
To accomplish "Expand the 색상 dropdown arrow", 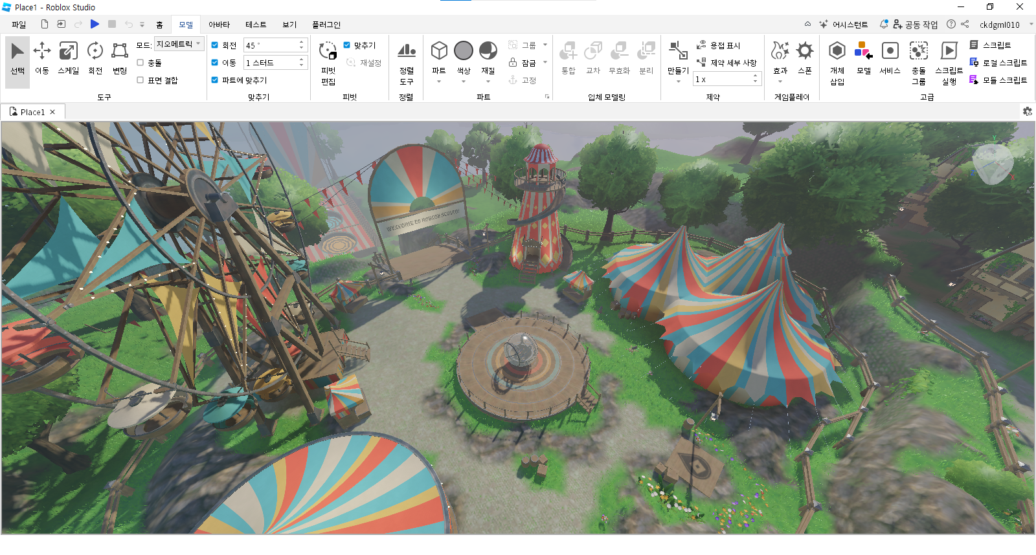I will 464,82.
